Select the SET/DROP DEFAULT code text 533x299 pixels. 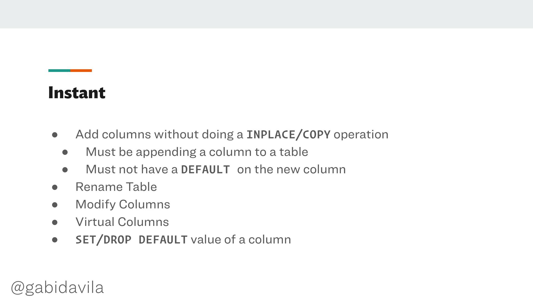pyautogui.click(x=132, y=240)
